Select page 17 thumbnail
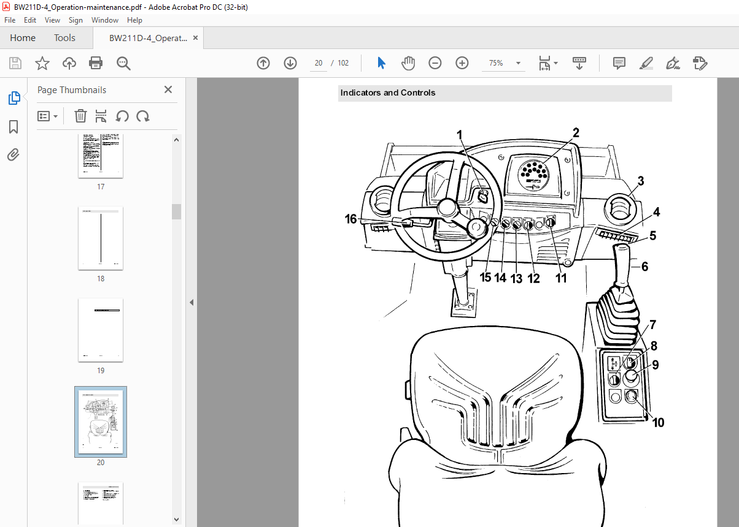 pyautogui.click(x=101, y=156)
